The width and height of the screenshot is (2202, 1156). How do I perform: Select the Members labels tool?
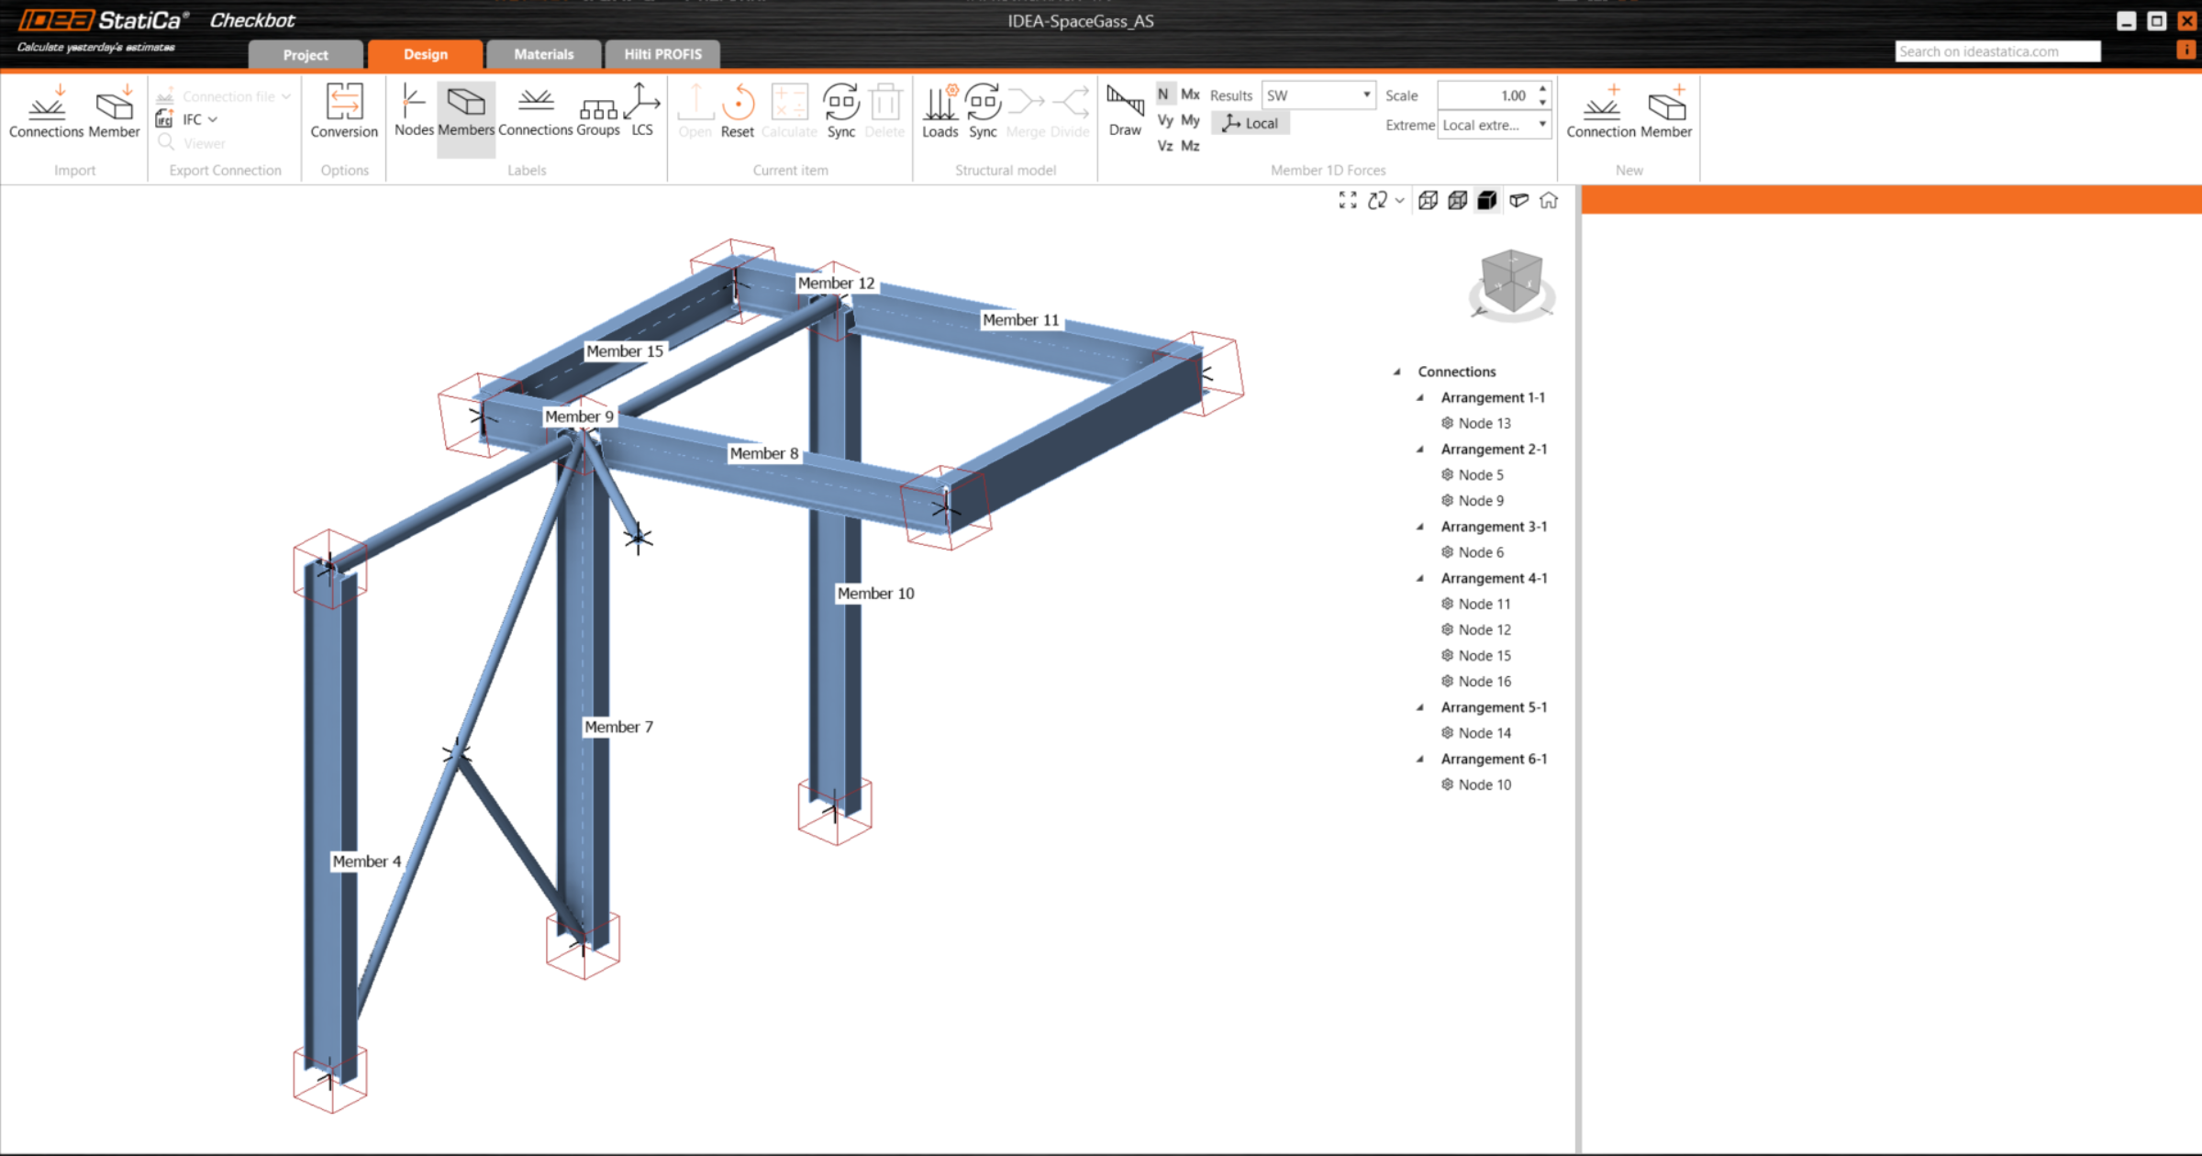(465, 110)
